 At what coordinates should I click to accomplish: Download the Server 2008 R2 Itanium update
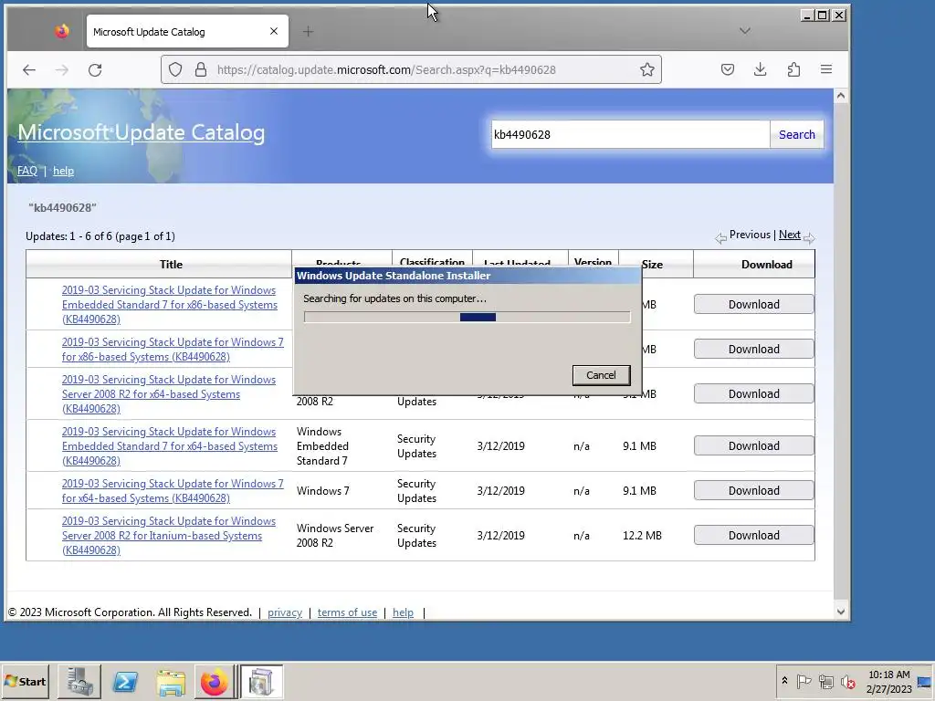pyautogui.click(x=753, y=535)
